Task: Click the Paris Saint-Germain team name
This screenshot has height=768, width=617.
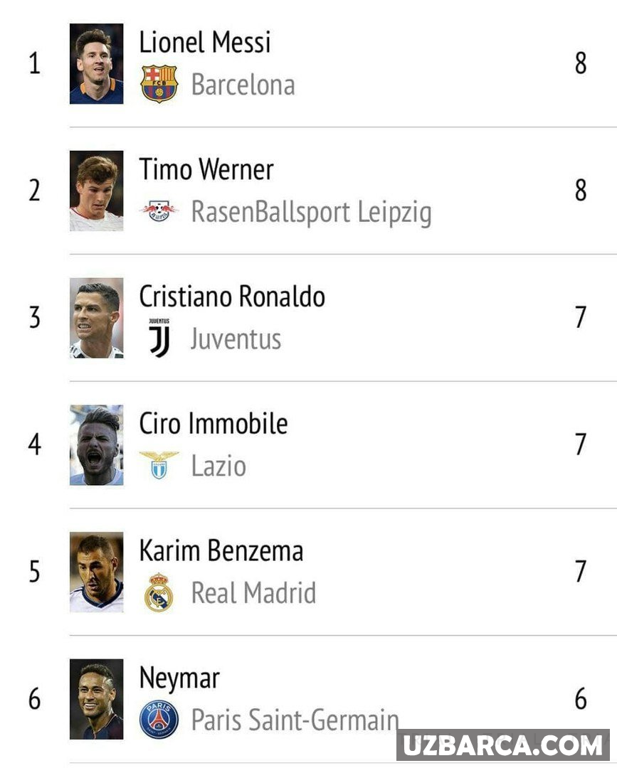Action: 294,720
